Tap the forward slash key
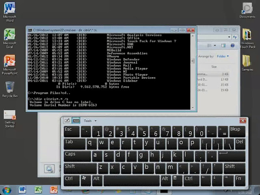The width and height of the screenshot is (260, 195). tap(206, 168)
